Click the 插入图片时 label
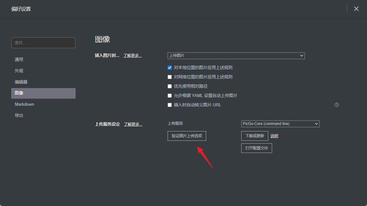Screen dimensions: 367x206 [x=107, y=55]
